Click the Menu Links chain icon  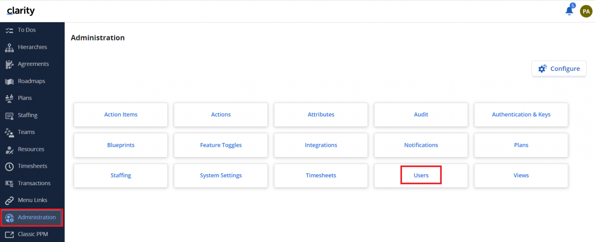click(x=9, y=201)
